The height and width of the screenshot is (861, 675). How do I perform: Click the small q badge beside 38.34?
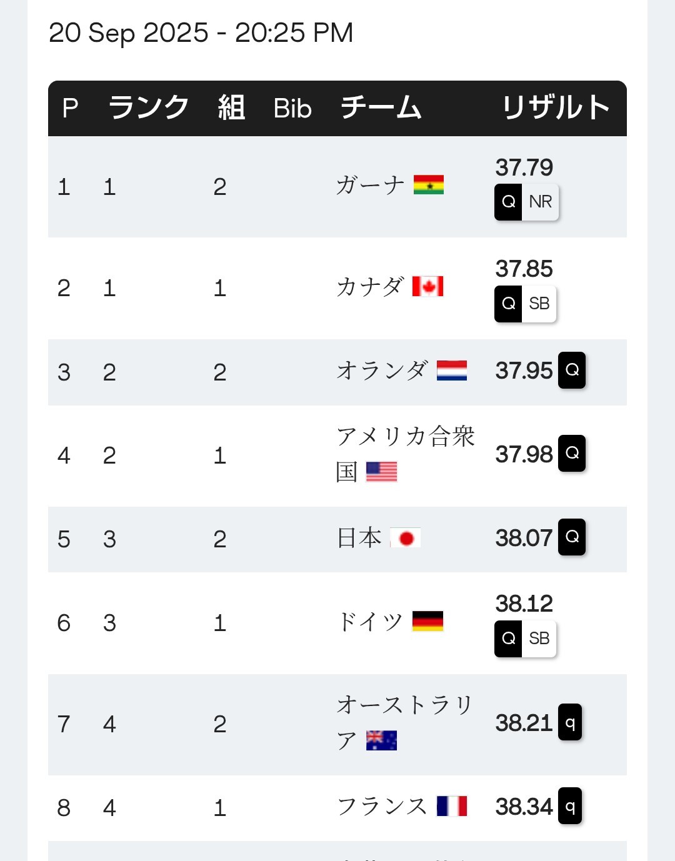(569, 806)
